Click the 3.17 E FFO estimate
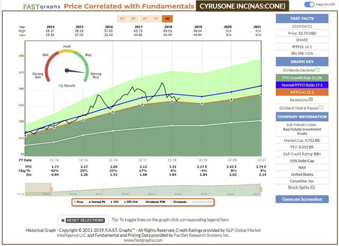The image size is (339, 246). click(x=202, y=167)
